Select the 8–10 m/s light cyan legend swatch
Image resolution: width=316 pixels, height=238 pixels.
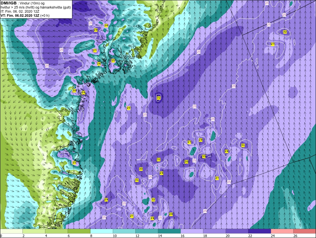click(x=102, y=231)
